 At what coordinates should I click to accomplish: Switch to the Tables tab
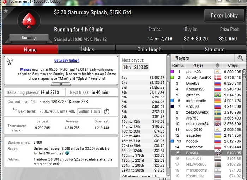click(x=87, y=49)
